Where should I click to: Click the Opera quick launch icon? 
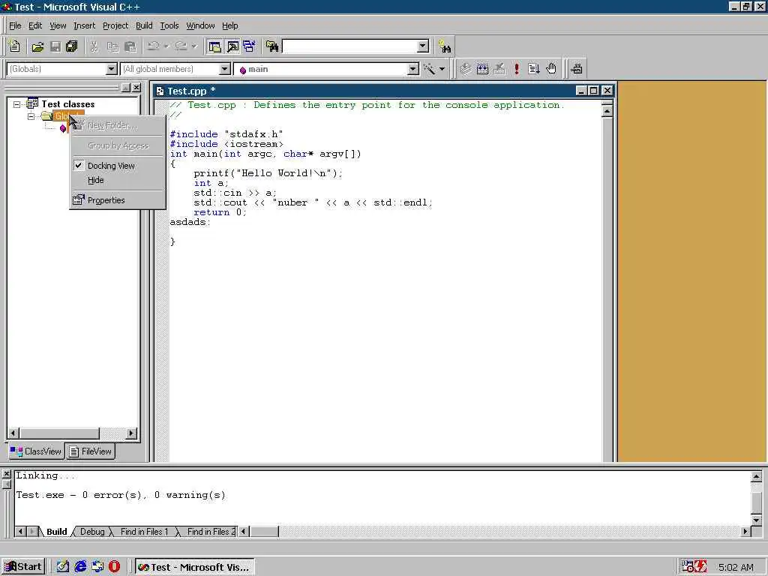[x=114, y=567]
